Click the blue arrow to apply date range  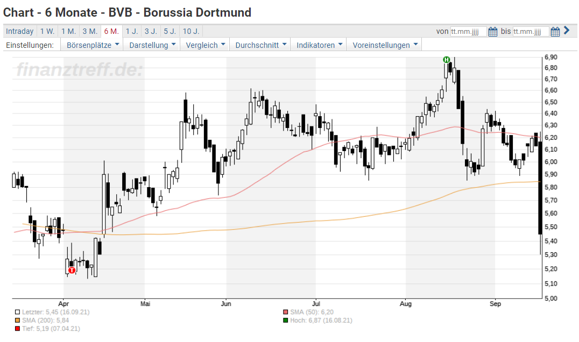[567, 31]
